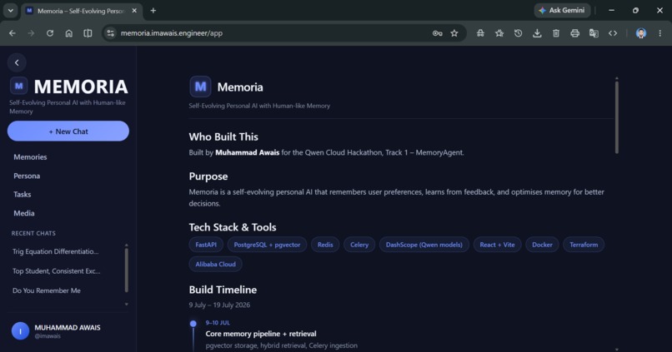Click the translate page icon

click(x=594, y=33)
